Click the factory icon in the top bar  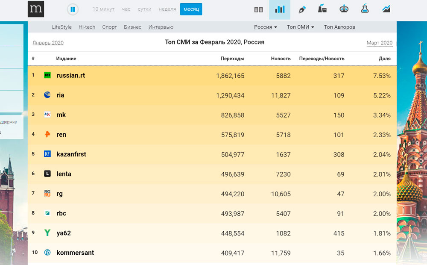322,9
